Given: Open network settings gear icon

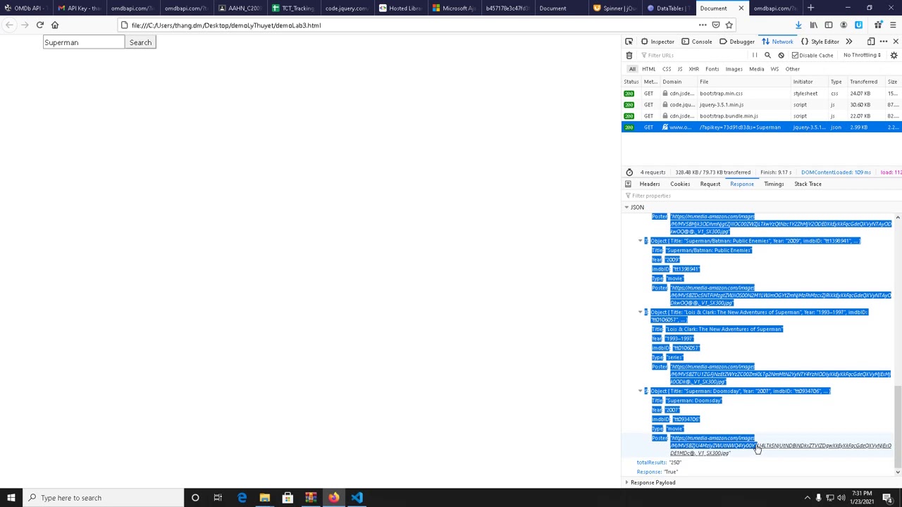Looking at the screenshot, I should pyautogui.click(x=894, y=55).
